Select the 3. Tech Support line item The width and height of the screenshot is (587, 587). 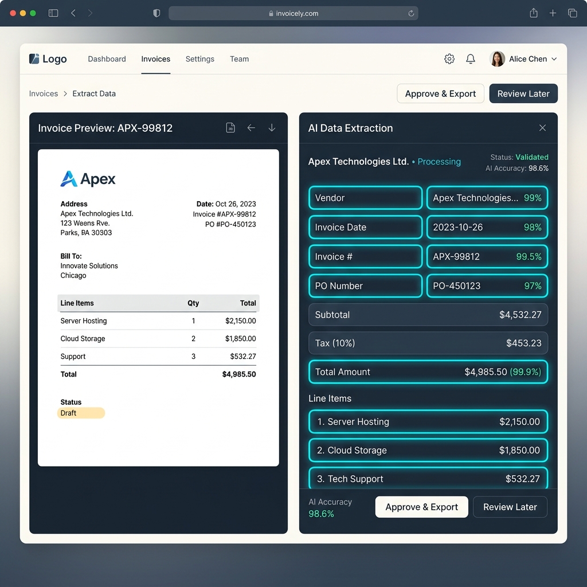click(428, 478)
